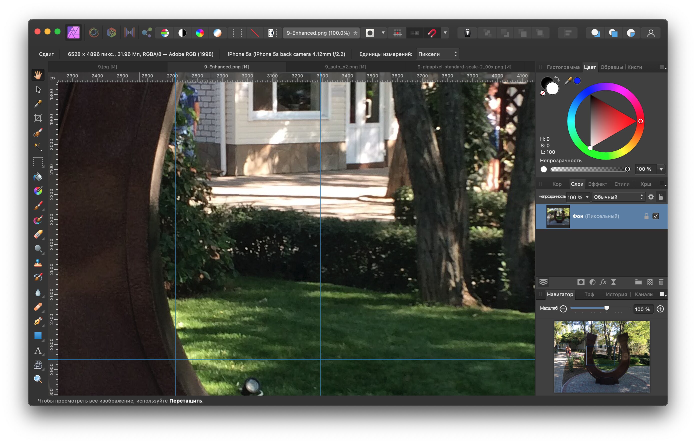Click Invert Pixel Selection icon
The image size is (696, 443).
pyautogui.click(x=272, y=33)
